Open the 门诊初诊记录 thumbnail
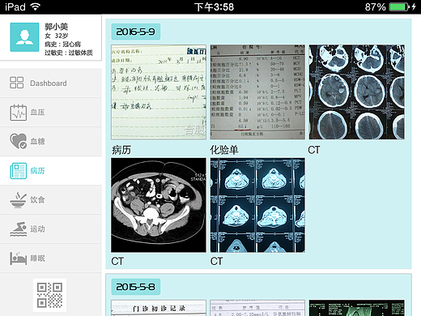The height and width of the screenshot is (316, 421). [x=159, y=308]
